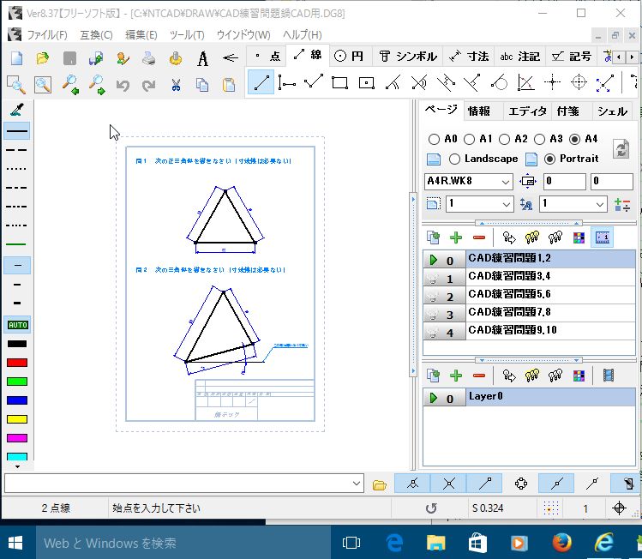Click the refresh paper settings icon
The image size is (642, 559).
[621, 148]
